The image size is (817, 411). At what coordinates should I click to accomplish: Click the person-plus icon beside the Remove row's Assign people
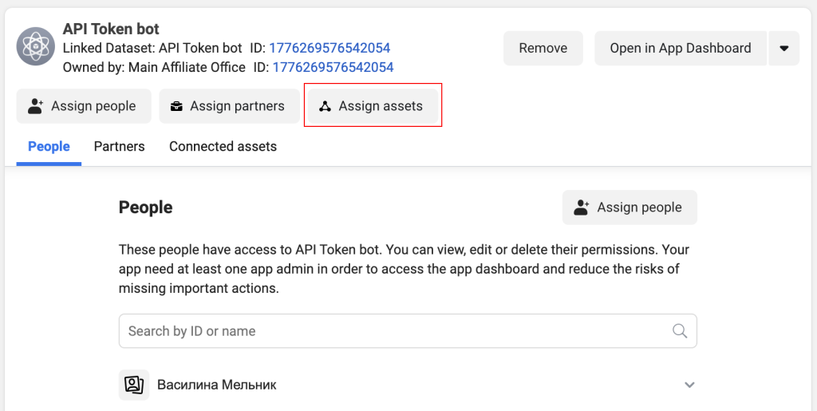click(x=35, y=106)
